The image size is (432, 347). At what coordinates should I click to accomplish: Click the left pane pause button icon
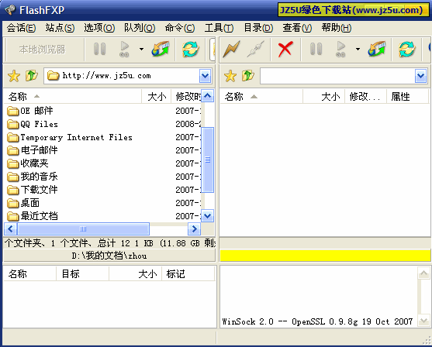[100, 50]
